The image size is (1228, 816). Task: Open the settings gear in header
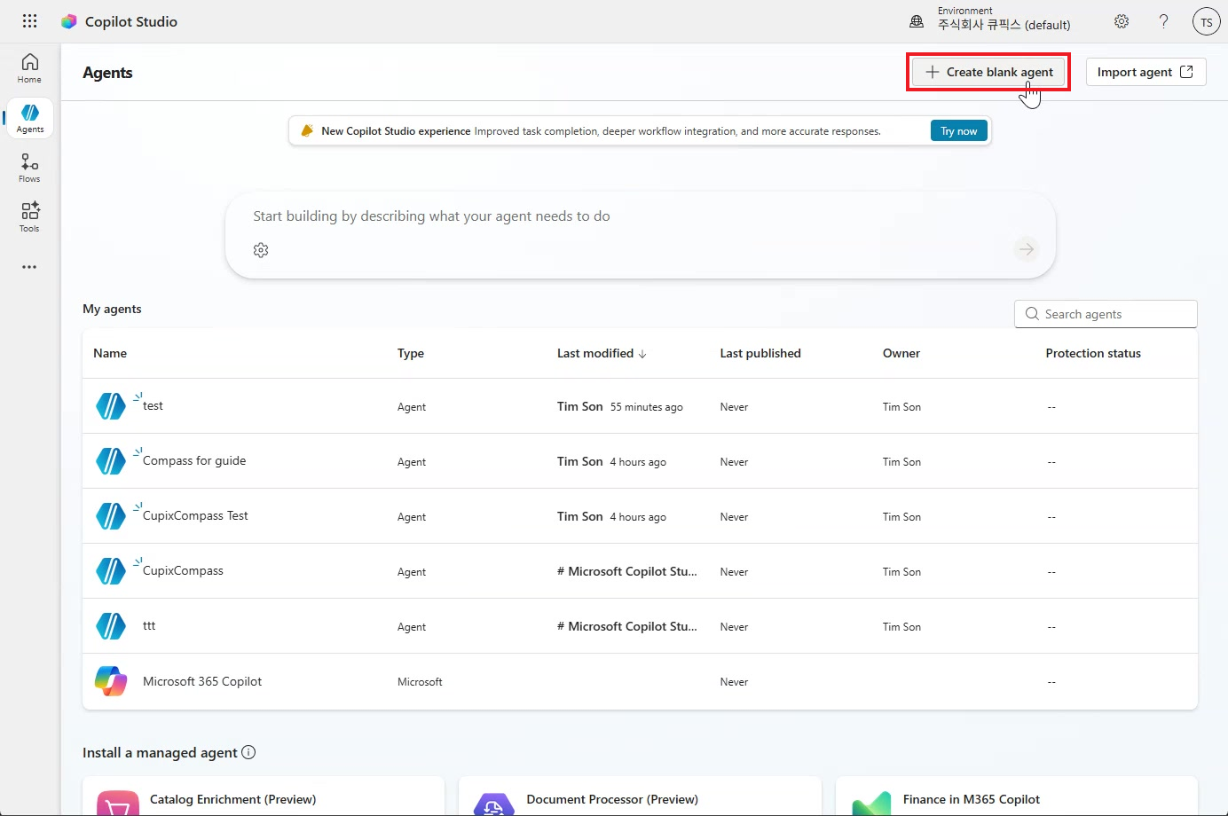pyautogui.click(x=1122, y=21)
